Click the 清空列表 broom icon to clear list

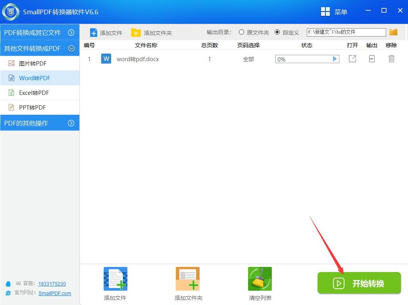coord(260,278)
